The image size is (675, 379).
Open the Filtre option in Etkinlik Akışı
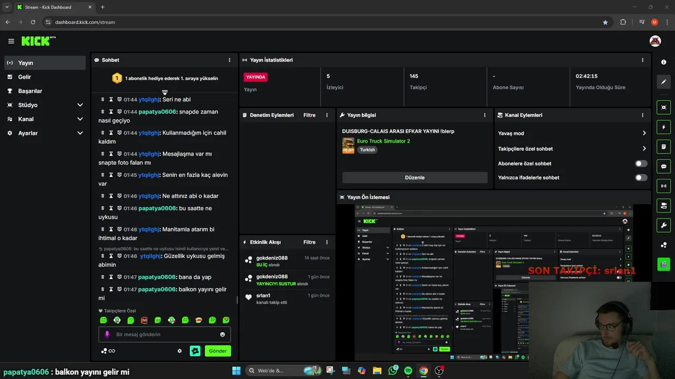coord(309,242)
